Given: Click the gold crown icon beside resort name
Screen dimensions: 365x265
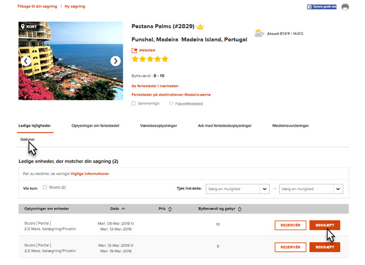Looking at the screenshot, I should tap(200, 27).
